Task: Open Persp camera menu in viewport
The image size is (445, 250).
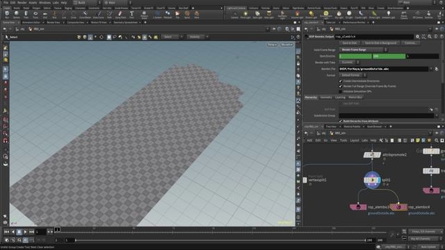Action: click(x=272, y=44)
